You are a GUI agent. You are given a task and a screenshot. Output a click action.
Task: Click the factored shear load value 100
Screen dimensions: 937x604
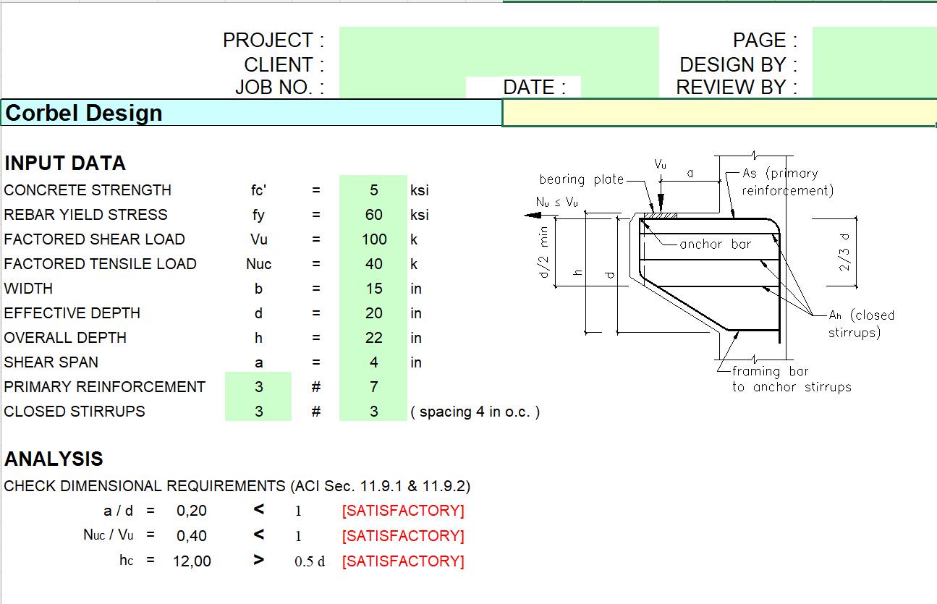[x=373, y=239]
